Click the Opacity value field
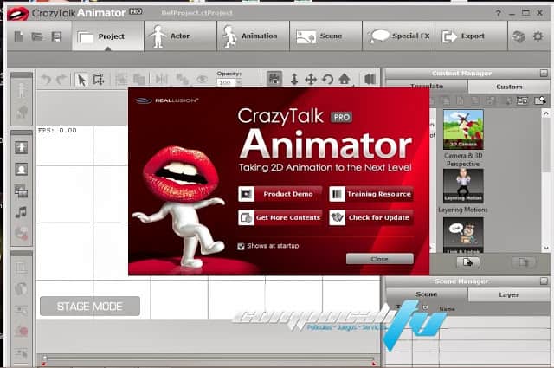 point(226,82)
